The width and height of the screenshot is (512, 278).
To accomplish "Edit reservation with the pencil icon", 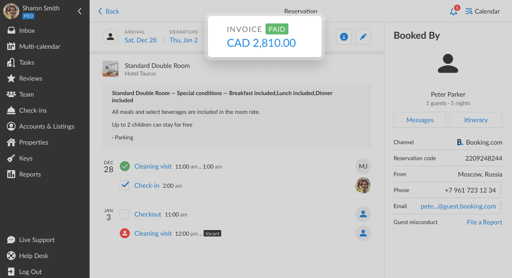I will click(x=363, y=37).
